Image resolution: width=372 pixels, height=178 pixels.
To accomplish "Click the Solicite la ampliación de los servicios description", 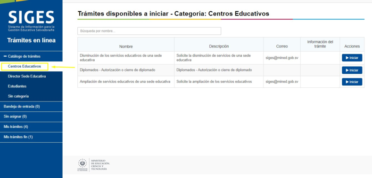I will (x=214, y=82).
